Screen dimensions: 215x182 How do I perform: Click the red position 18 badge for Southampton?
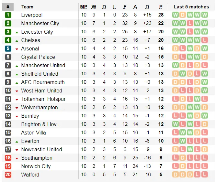pos(8,158)
